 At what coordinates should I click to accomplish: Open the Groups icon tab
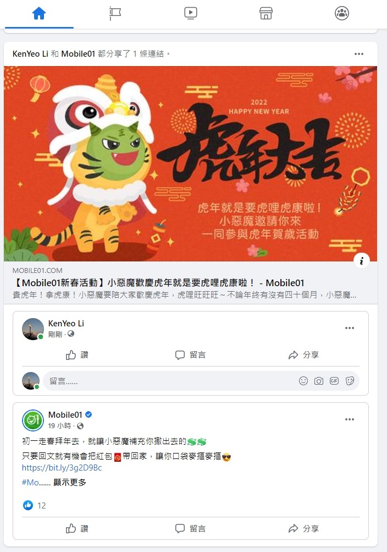(342, 14)
